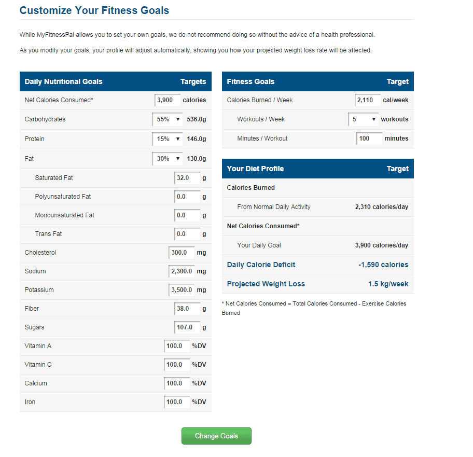Click the Sodium mg input field
The image size is (473, 457).
click(x=182, y=271)
